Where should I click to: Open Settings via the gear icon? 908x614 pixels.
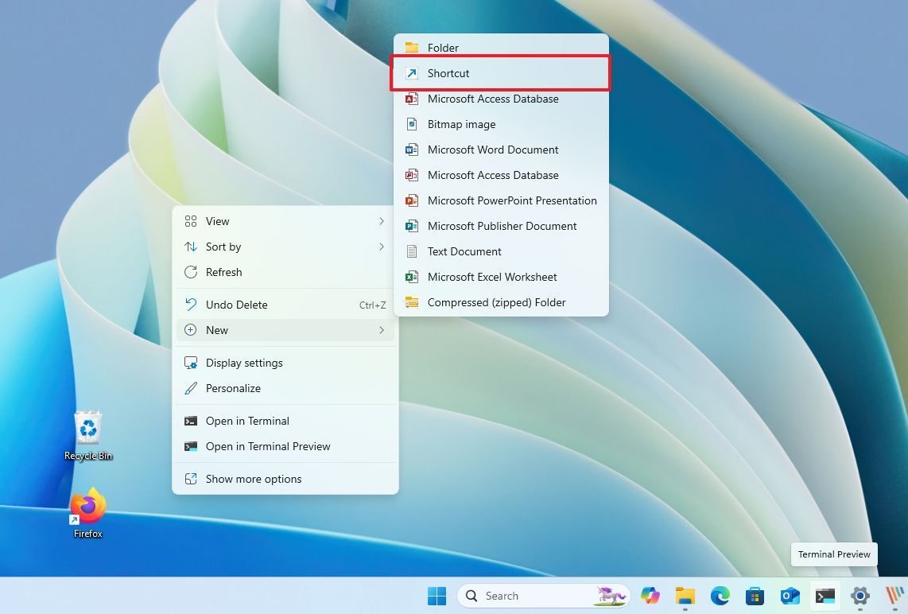(x=859, y=595)
